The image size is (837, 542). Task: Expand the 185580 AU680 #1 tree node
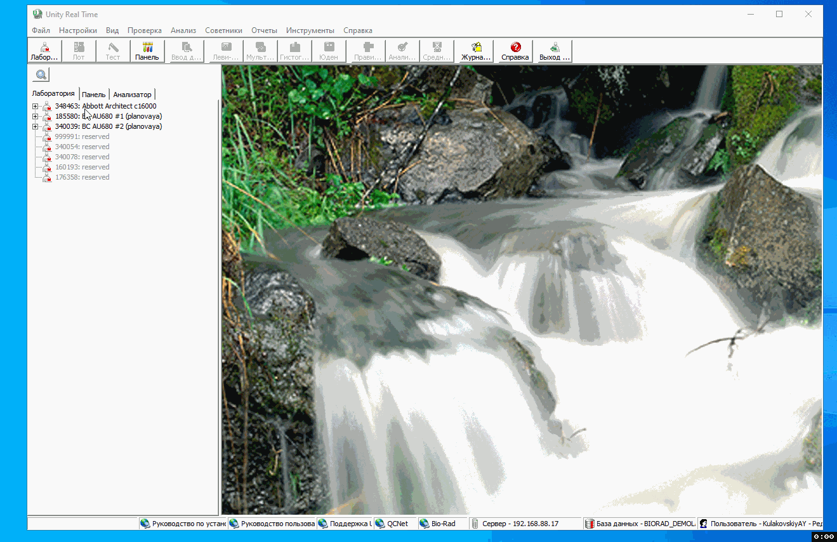[36, 116]
